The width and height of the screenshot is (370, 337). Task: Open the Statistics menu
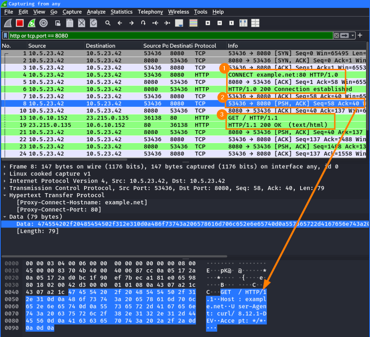(x=121, y=12)
